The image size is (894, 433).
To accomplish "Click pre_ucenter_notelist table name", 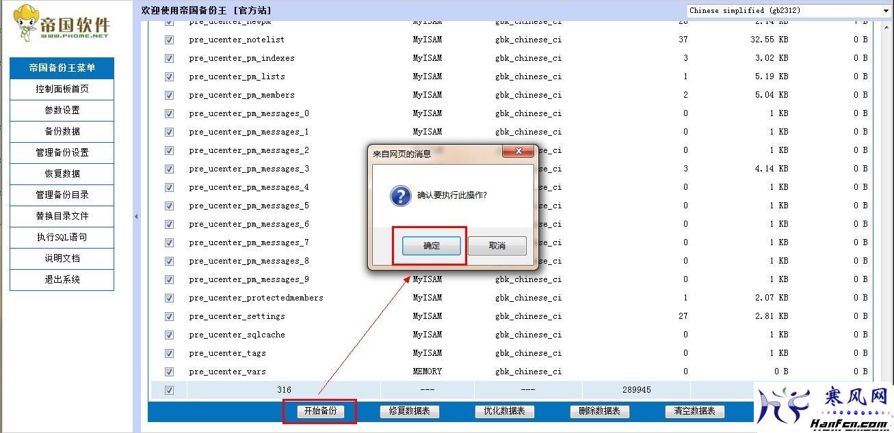I will click(237, 40).
